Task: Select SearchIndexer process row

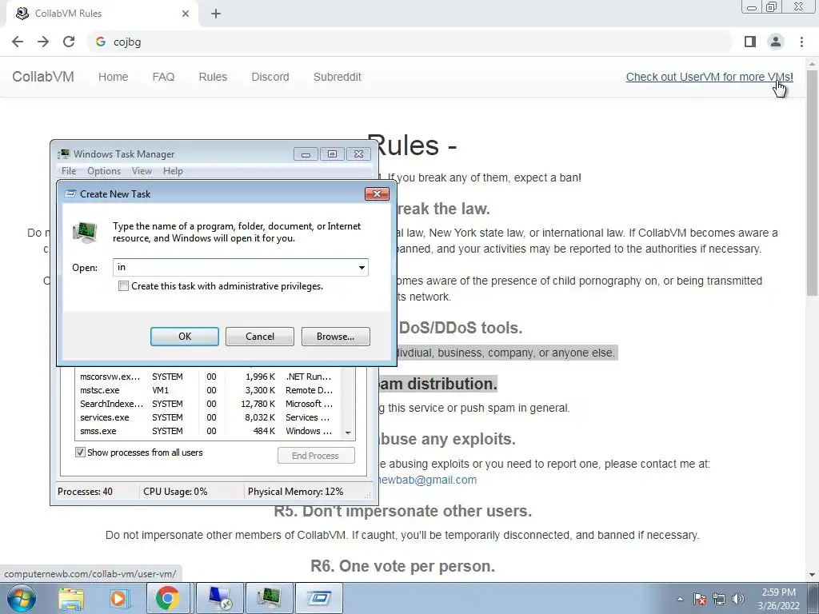Action: (208, 404)
